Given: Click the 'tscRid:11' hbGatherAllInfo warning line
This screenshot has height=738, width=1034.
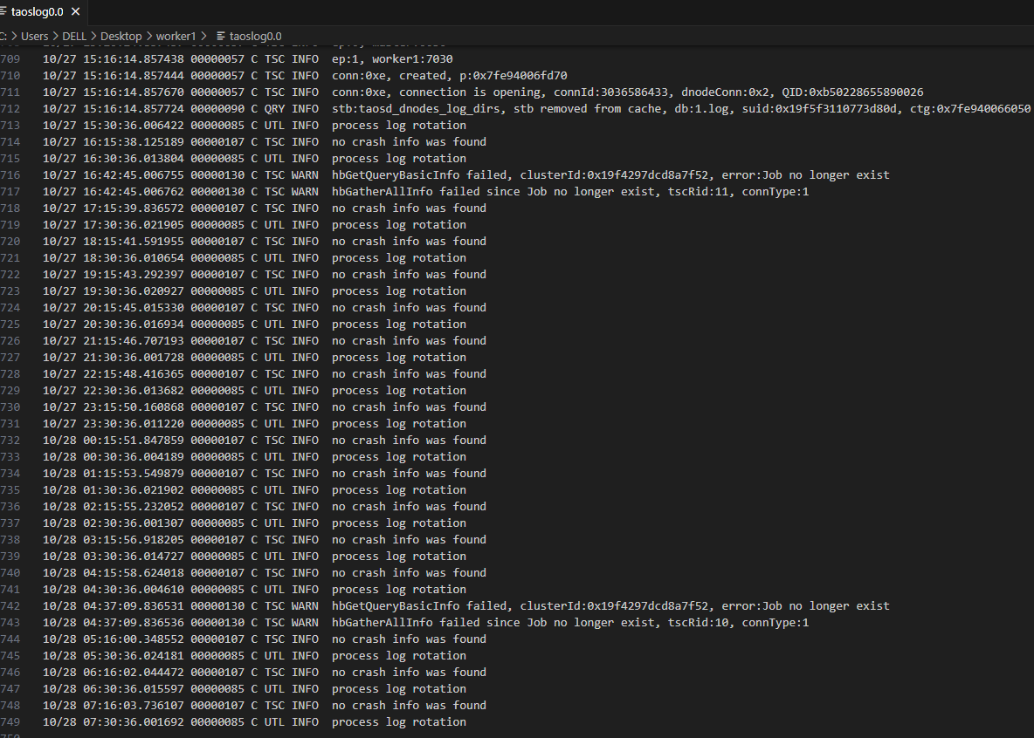Looking at the screenshot, I should click(569, 191).
